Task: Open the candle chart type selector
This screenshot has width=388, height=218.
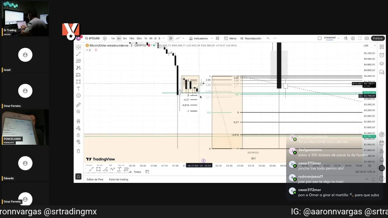Action: click(x=171, y=38)
